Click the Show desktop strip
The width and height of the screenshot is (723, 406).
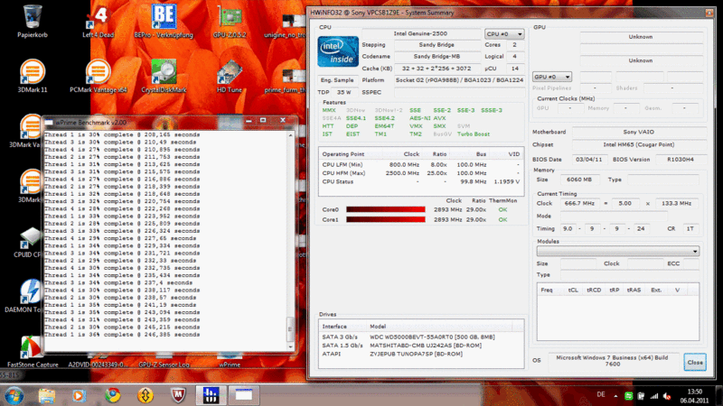pos(719,395)
